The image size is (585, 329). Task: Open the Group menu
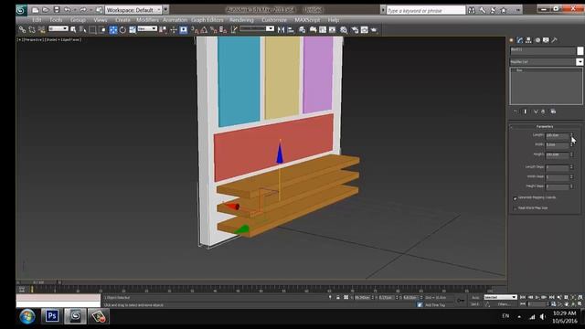78,20
